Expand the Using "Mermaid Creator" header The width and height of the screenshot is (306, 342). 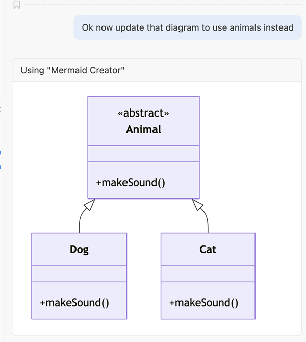[x=73, y=70]
